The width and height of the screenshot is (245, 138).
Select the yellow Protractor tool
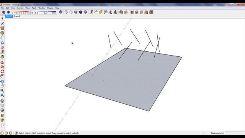pos(101,12)
